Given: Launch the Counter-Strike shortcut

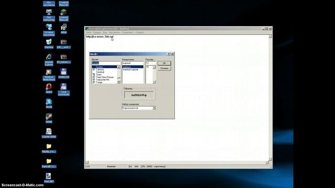Looking at the screenshot, I should tap(49, 133).
